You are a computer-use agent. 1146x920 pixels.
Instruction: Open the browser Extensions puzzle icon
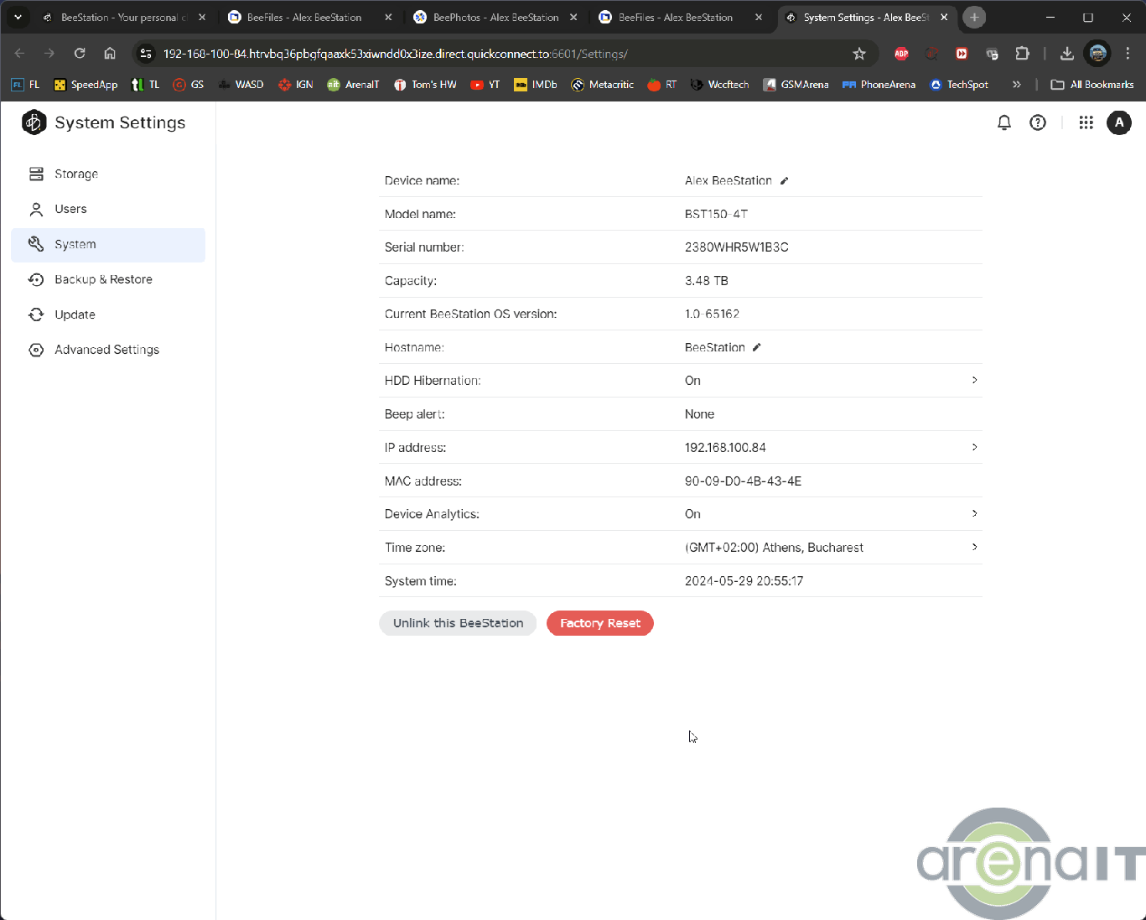point(1022,54)
